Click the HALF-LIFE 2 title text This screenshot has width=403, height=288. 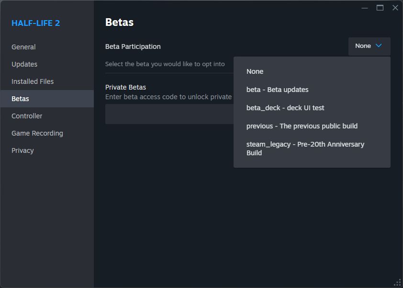[36, 23]
